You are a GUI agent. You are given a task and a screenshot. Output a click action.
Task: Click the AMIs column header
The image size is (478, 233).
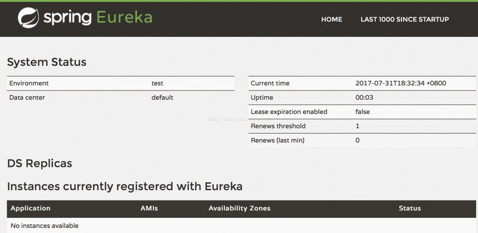(x=149, y=209)
